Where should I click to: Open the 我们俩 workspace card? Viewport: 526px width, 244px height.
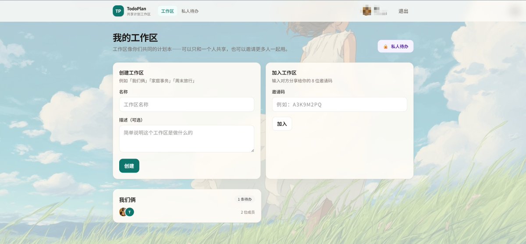[x=187, y=206]
